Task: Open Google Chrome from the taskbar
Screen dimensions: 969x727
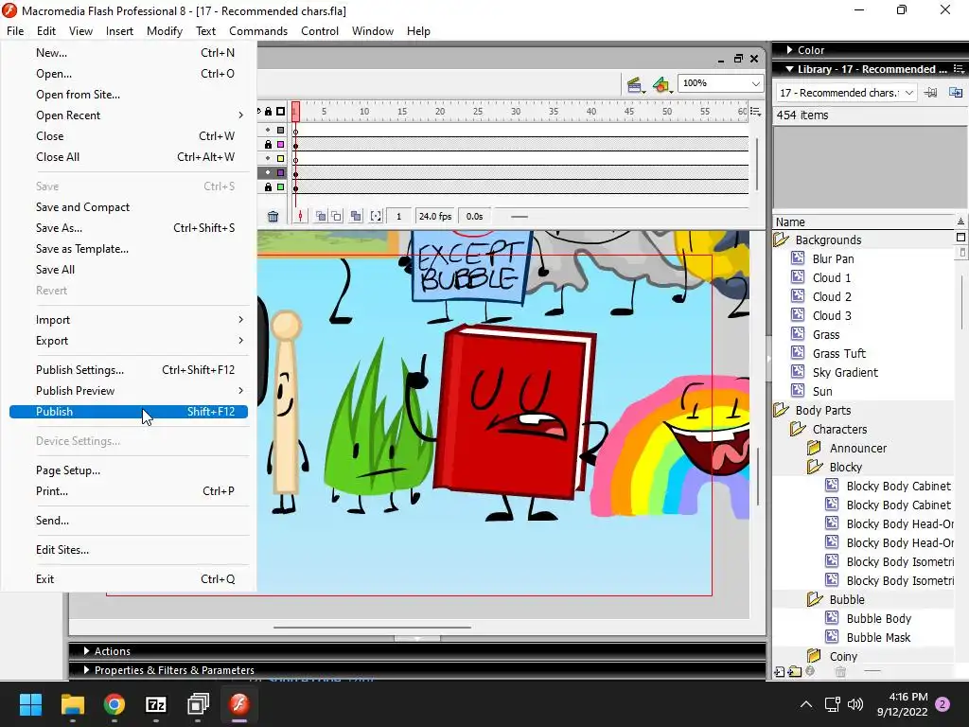Action: (x=115, y=704)
